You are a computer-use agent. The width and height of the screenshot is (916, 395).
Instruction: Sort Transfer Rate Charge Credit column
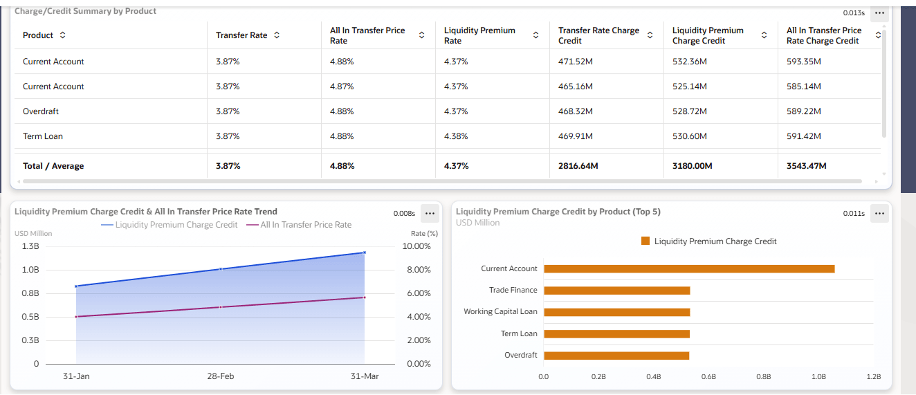point(650,35)
